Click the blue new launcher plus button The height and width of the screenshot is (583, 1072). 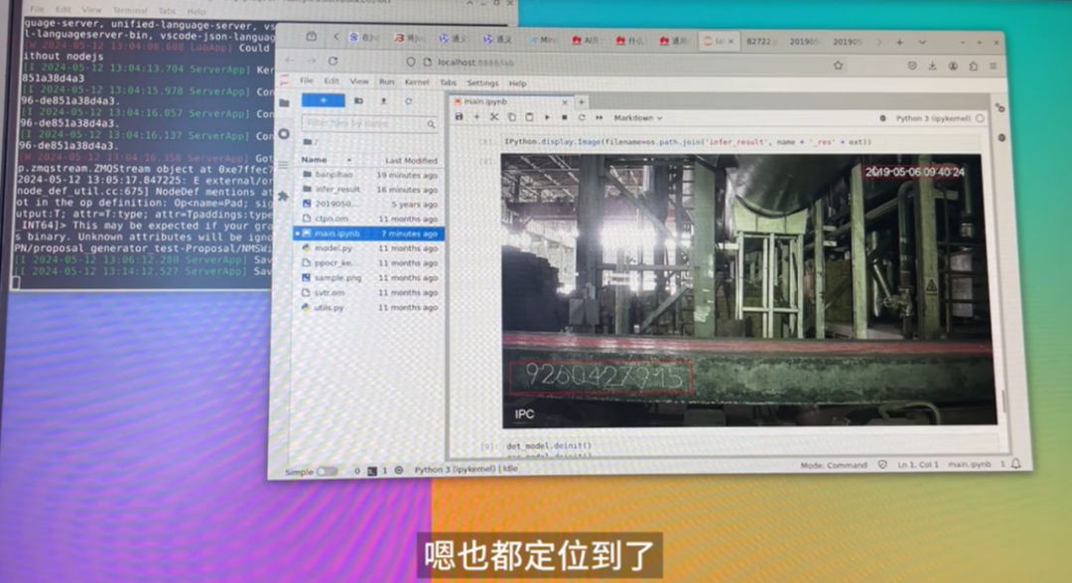[x=323, y=100]
